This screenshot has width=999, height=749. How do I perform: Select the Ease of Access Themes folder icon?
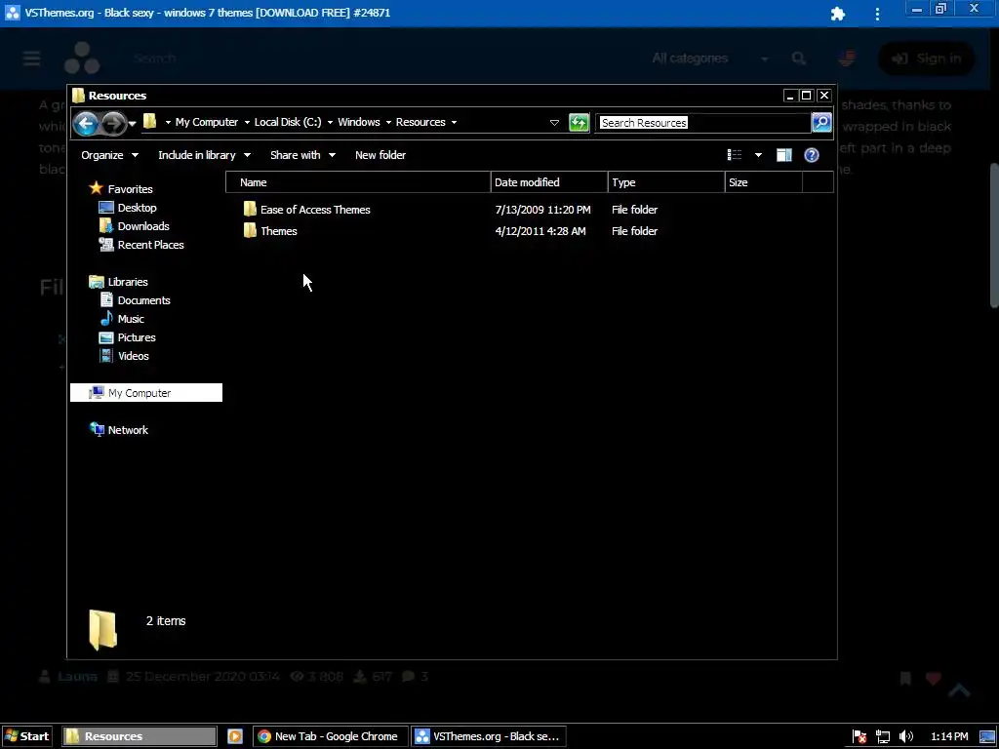point(250,209)
